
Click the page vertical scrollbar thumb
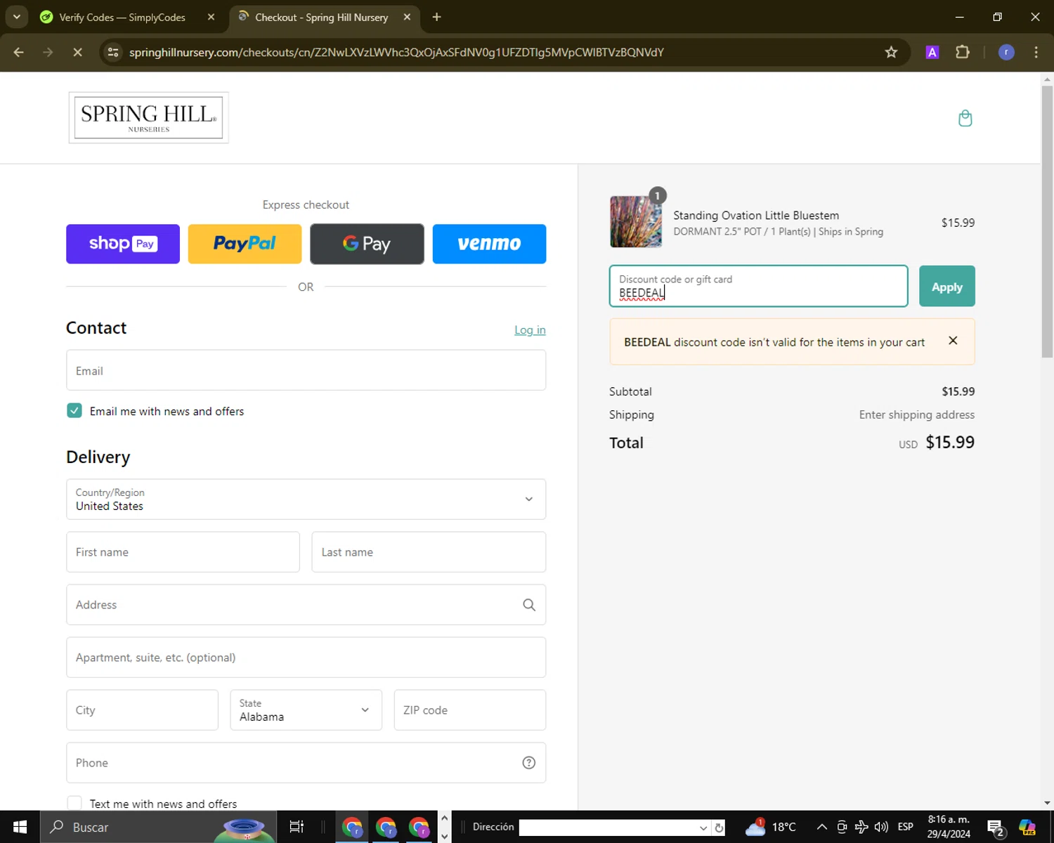pos(1047,223)
